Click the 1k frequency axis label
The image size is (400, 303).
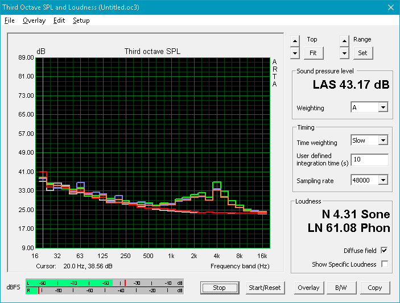171,256
